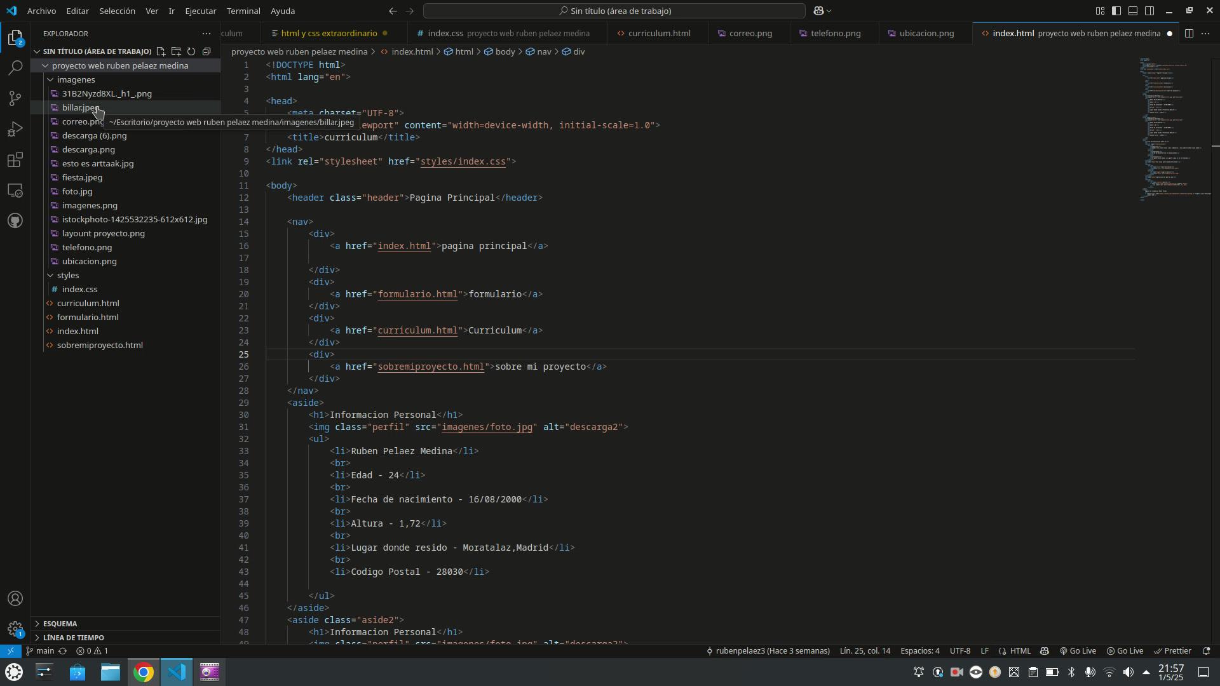Open remote window indicator in status bar

point(10,651)
